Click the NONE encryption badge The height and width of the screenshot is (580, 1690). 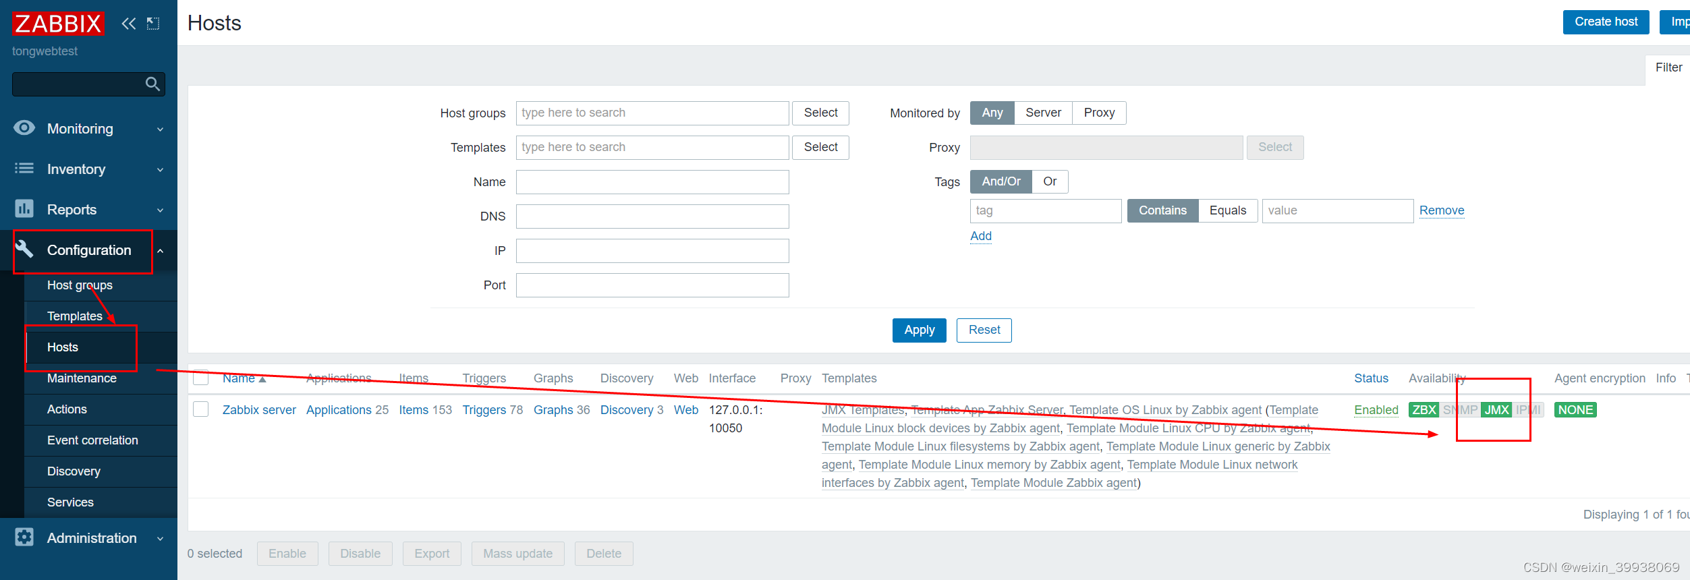coord(1575,410)
